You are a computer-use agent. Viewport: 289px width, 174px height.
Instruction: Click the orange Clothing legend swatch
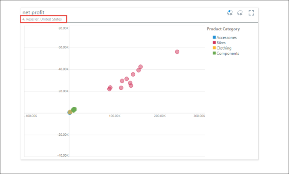(214, 48)
